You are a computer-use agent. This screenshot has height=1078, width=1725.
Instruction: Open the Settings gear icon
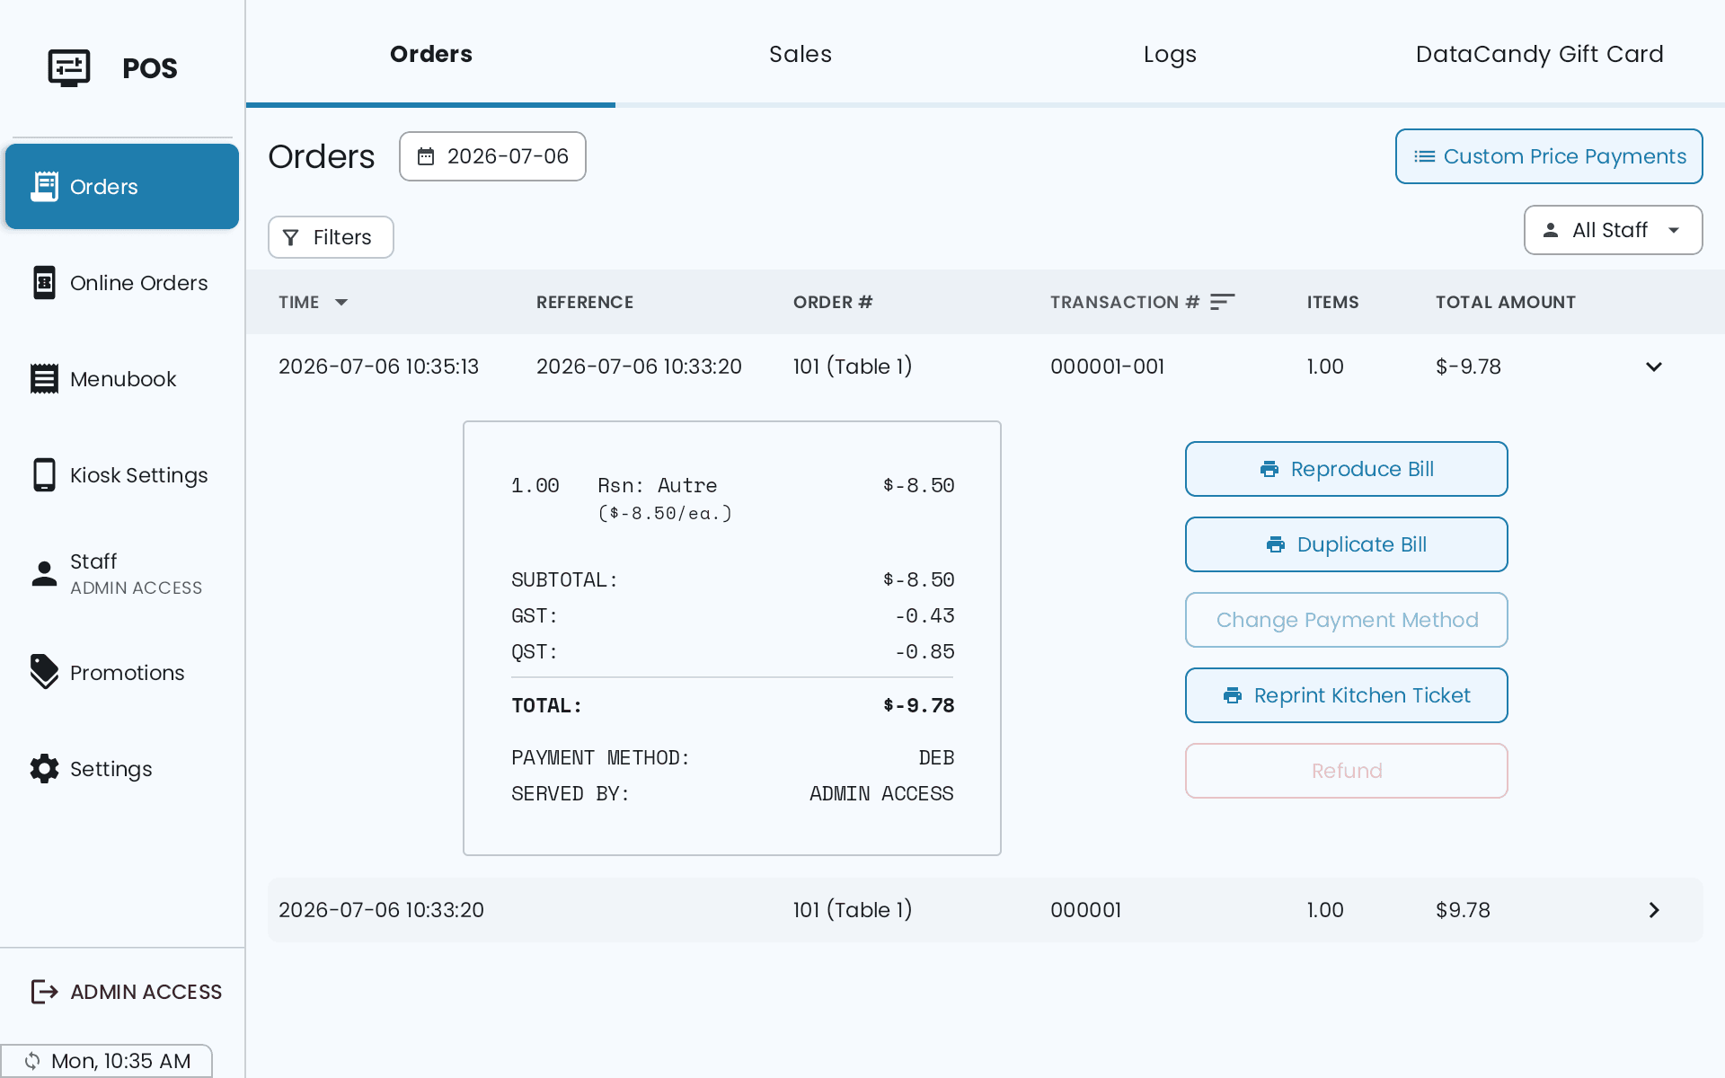44,769
